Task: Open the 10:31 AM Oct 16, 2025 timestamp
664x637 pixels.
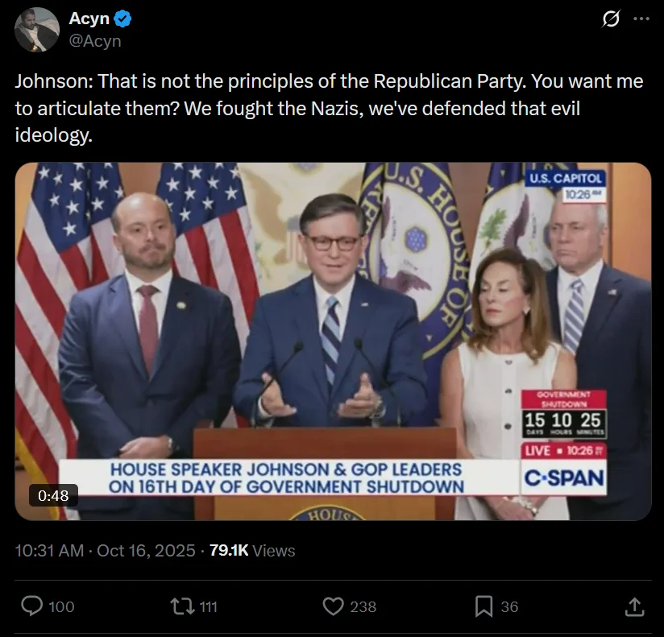Action: tap(105, 551)
